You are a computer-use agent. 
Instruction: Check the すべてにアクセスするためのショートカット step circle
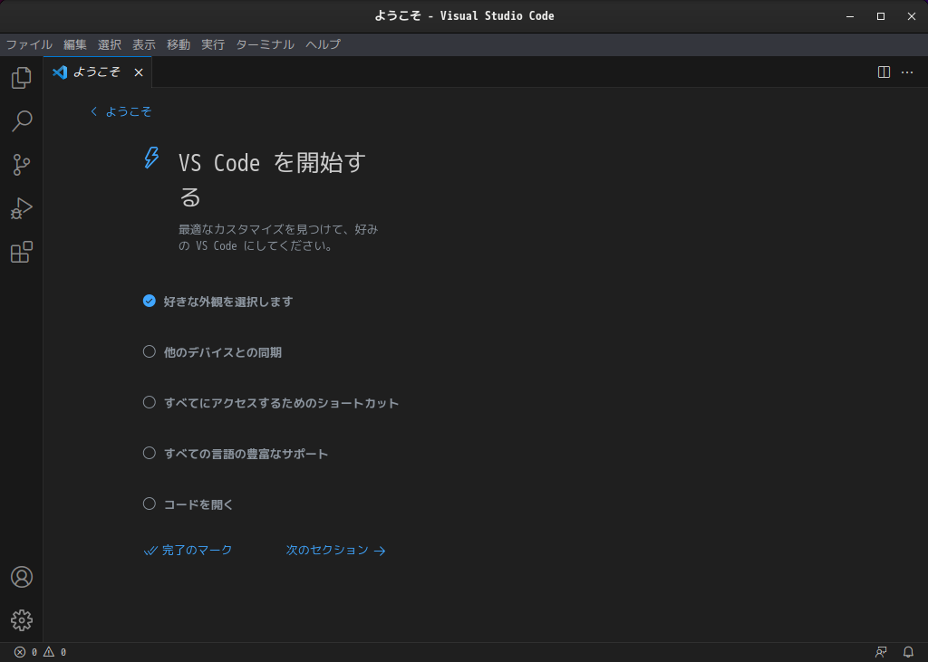150,402
